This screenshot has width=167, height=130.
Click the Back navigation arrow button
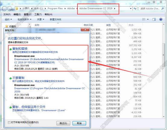(4, 8)
